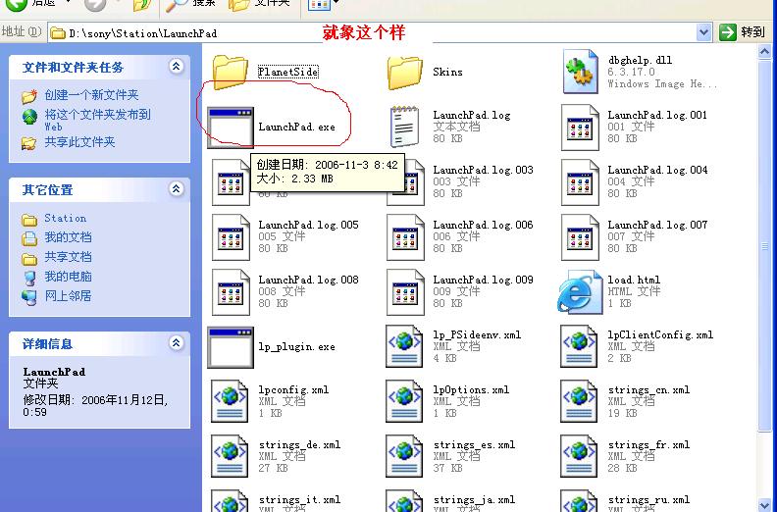The image size is (777, 512).
Task: Select the LaunchPad.exe application icon
Action: point(230,128)
